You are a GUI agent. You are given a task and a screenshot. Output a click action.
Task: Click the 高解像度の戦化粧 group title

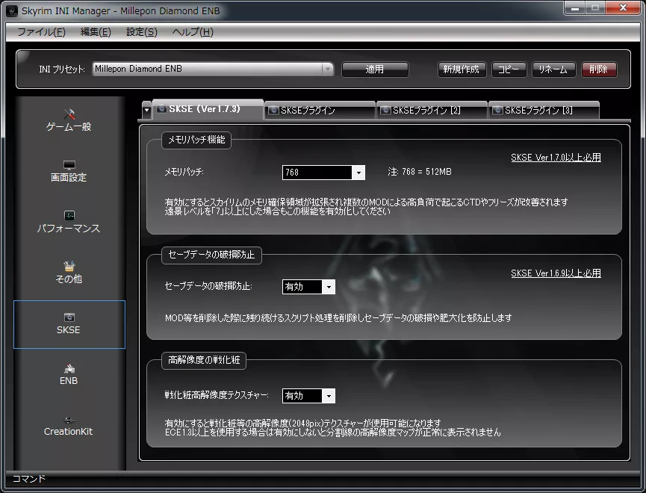(x=204, y=360)
